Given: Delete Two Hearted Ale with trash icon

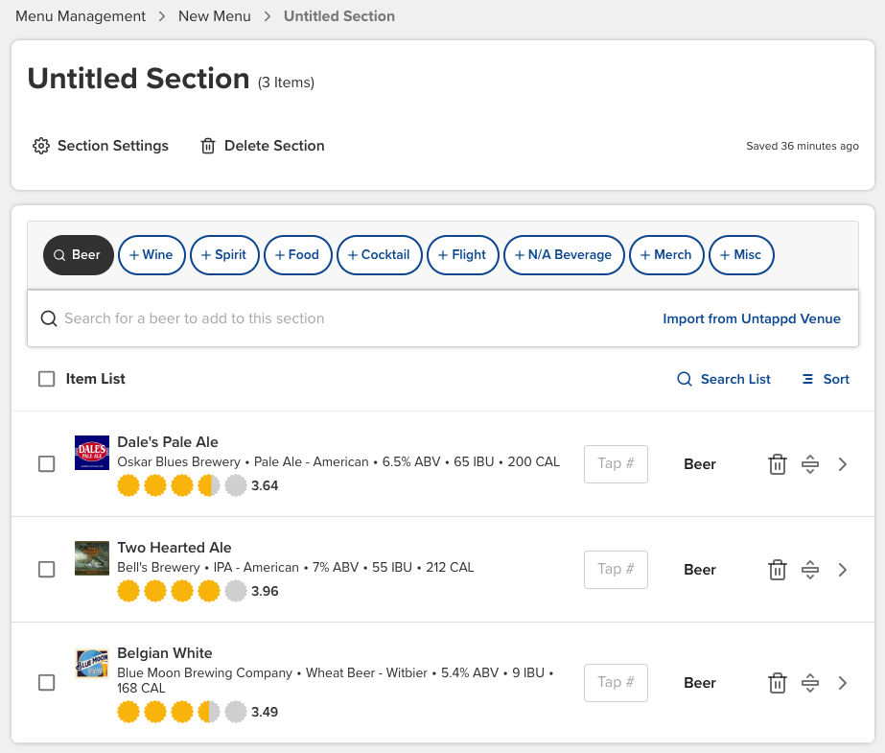Looking at the screenshot, I should [x=778, y=570].
